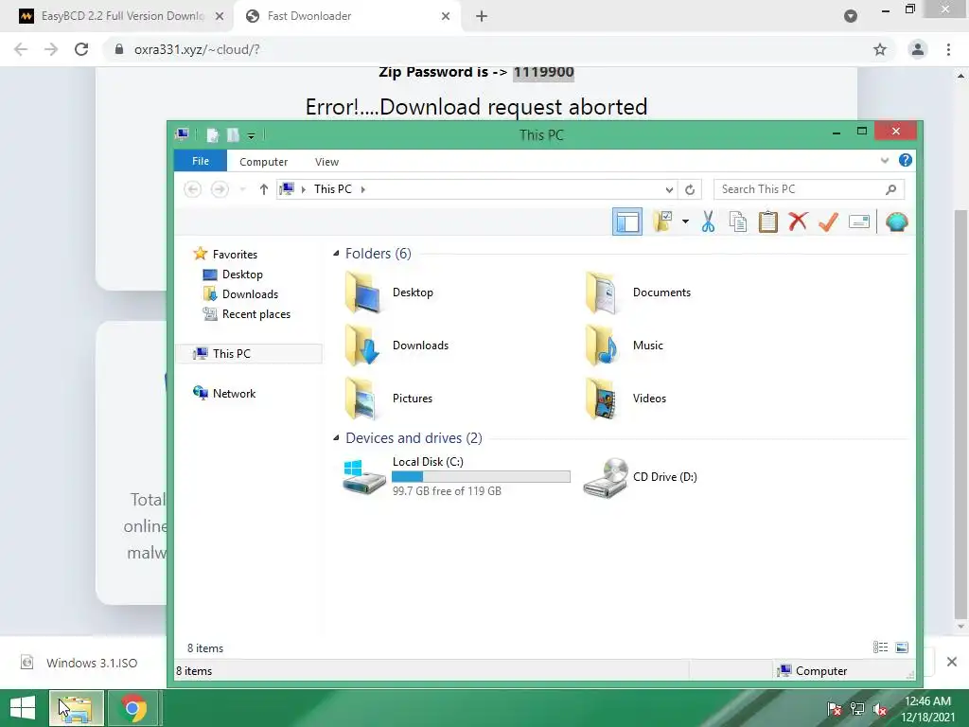Switch to details view layout button
969x727 pixels.
[x=880, y=647]
